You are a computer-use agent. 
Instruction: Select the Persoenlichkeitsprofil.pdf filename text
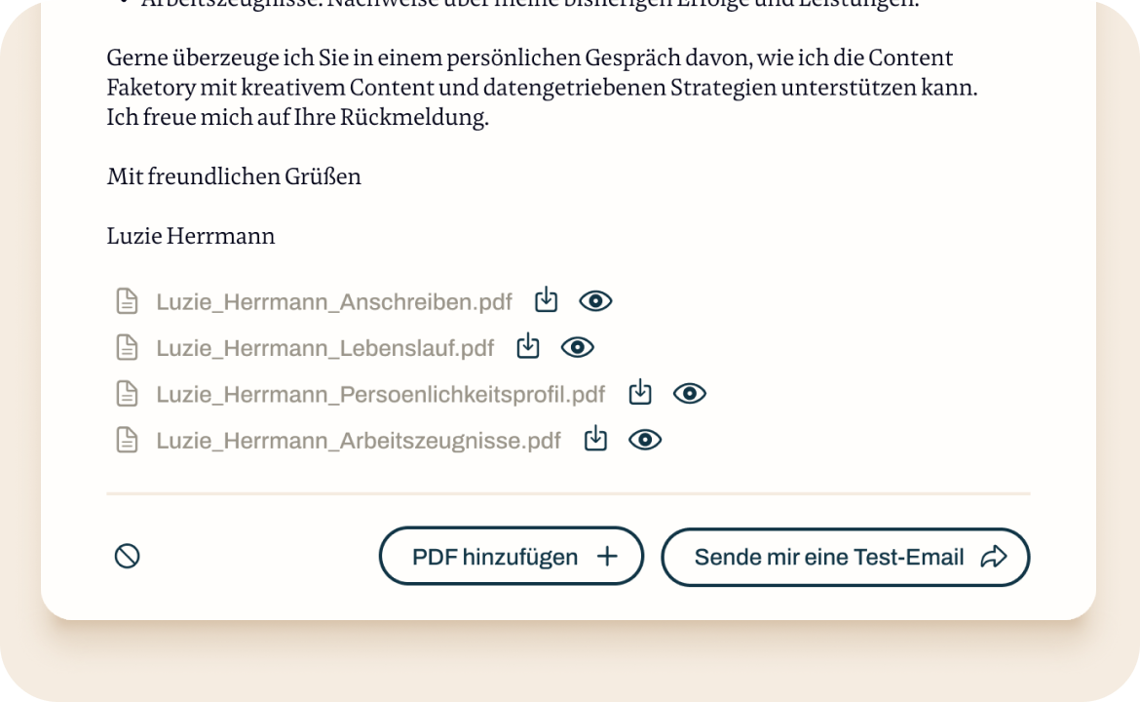click(381, 393)
